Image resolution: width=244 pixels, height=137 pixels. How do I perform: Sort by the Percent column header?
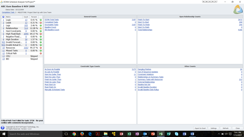(34, 17)
